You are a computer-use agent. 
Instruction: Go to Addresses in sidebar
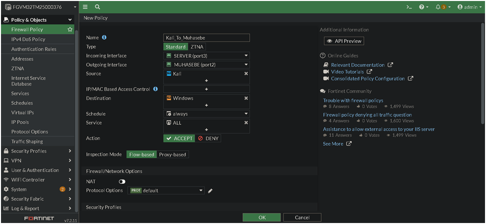22,59
